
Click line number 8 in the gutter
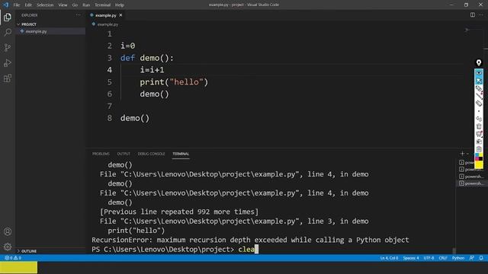point(110,118)
